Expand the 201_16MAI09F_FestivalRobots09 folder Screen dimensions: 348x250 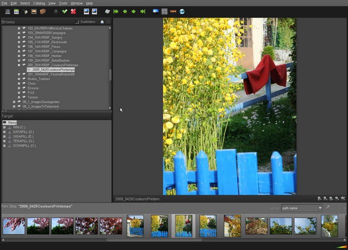click(19, 74)
